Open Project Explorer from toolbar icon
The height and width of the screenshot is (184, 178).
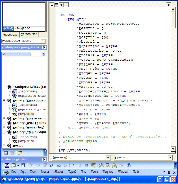pos(101,165)
